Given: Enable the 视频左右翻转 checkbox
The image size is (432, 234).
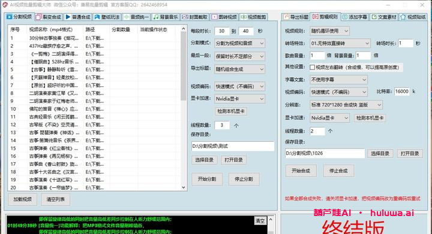Looking at the screenshot, I should click(313, 67).
